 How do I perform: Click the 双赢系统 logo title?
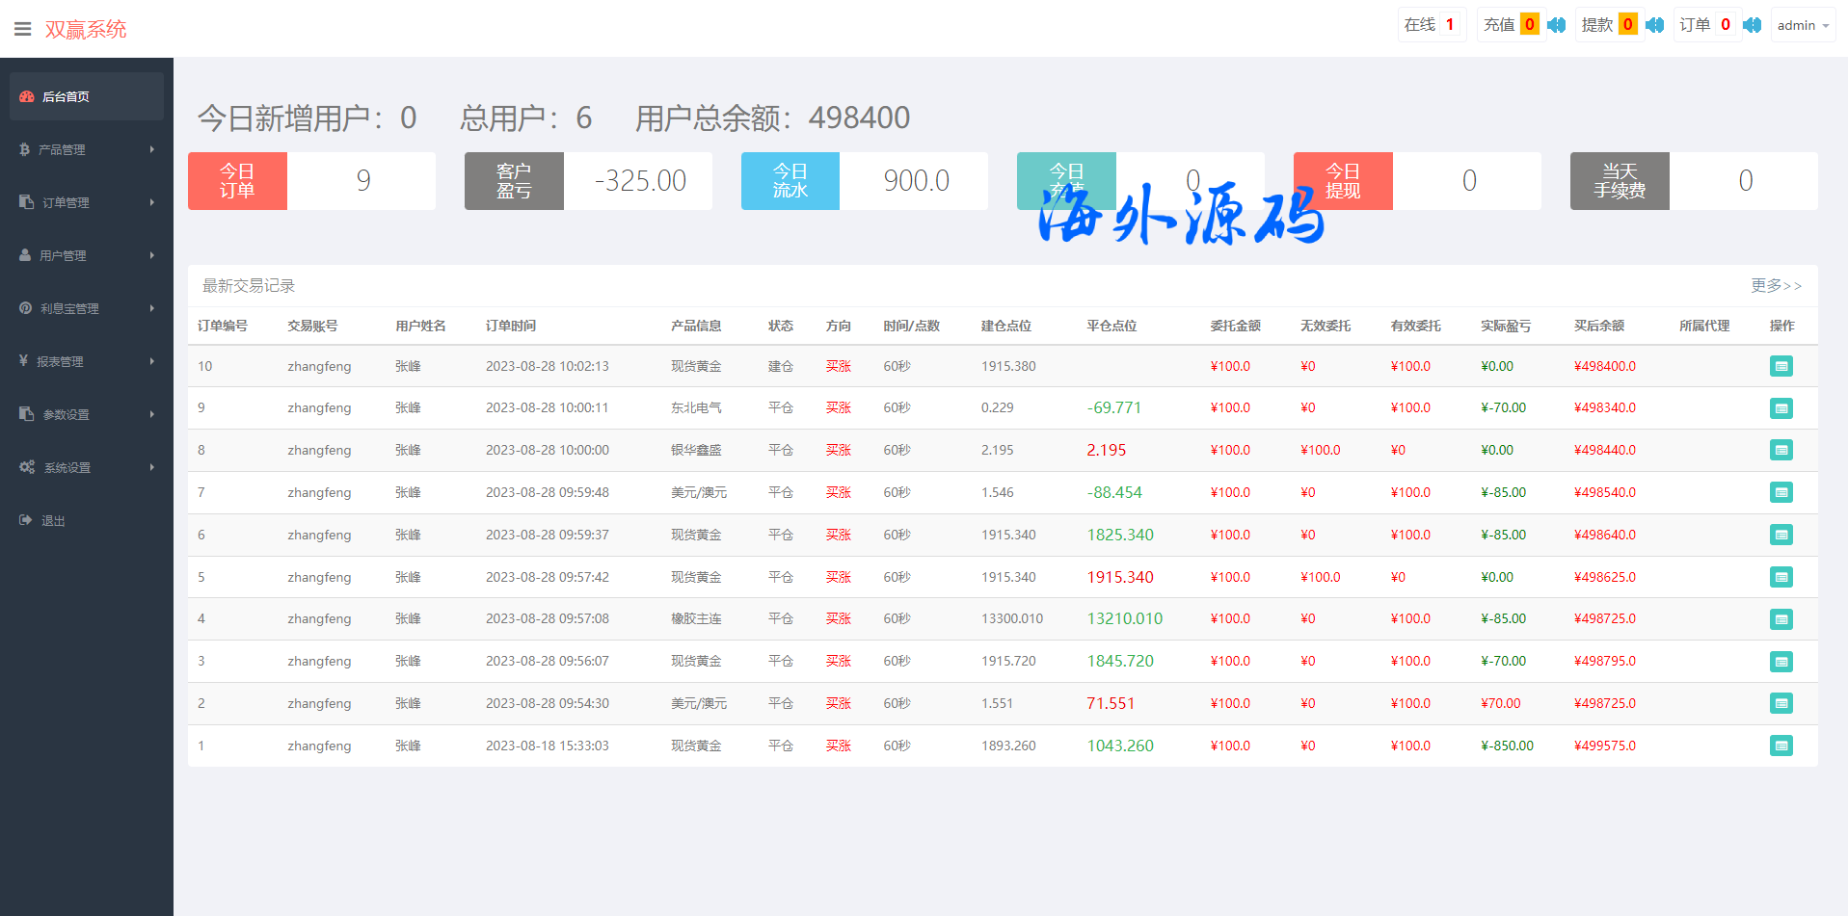[86, 29]
